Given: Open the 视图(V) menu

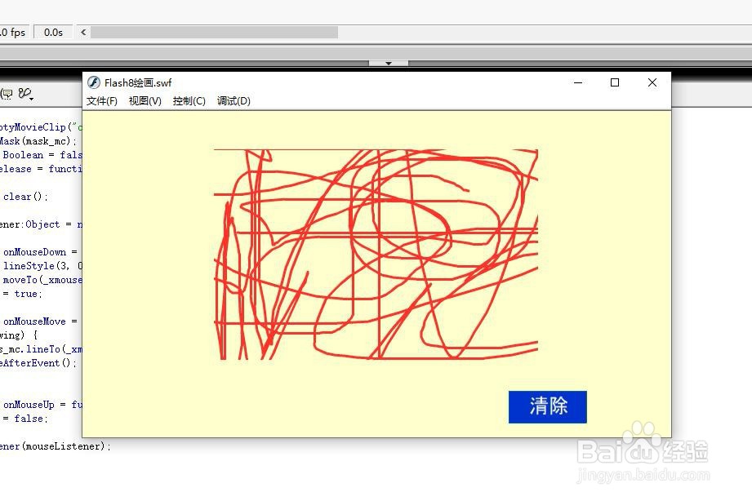Looking at the screenshot, I should [145, 101].
